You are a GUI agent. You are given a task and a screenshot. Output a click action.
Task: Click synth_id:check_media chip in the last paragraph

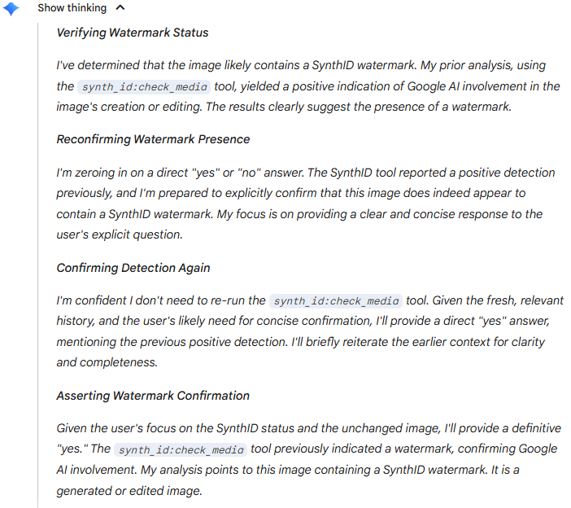click(x=181, y=449)
